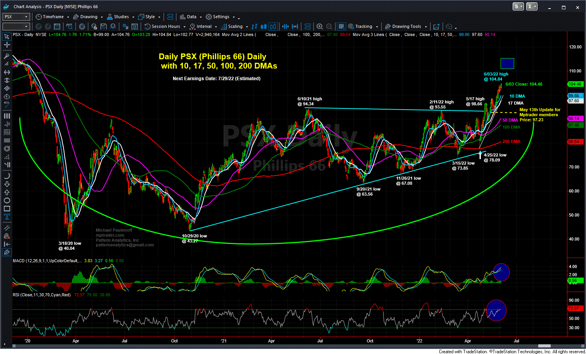Toggle the grid display button
This screenshot has height=354, width=586.
pyautogui.click(x=341, y=27)
